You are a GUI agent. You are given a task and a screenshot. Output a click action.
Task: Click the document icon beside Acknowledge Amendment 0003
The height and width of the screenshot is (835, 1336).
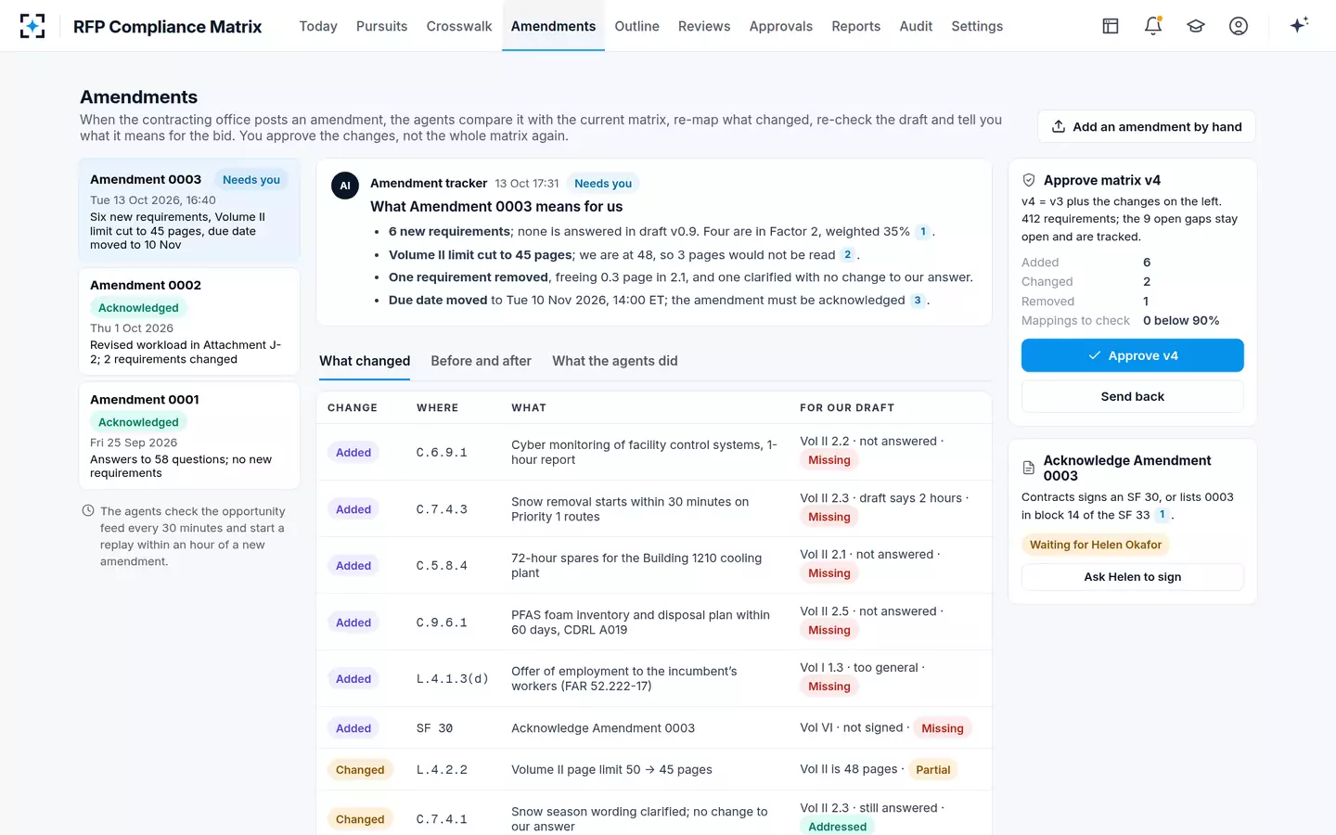coord(1029,468)
